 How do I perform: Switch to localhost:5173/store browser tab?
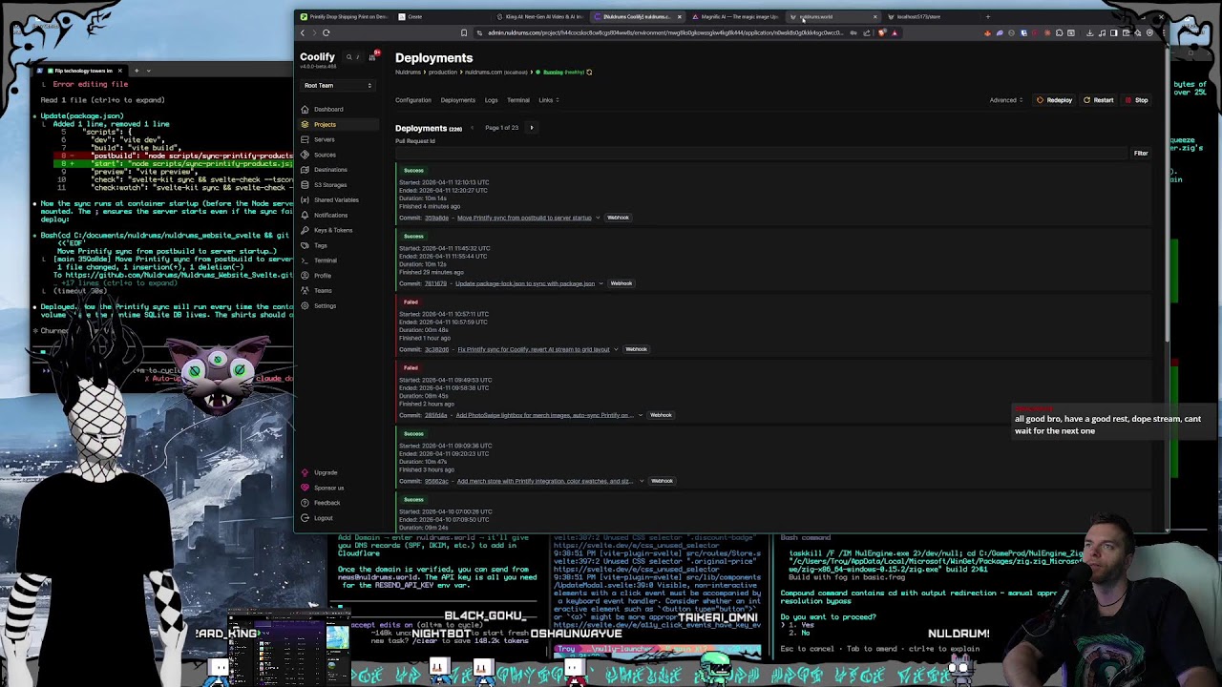coord(918,16)
